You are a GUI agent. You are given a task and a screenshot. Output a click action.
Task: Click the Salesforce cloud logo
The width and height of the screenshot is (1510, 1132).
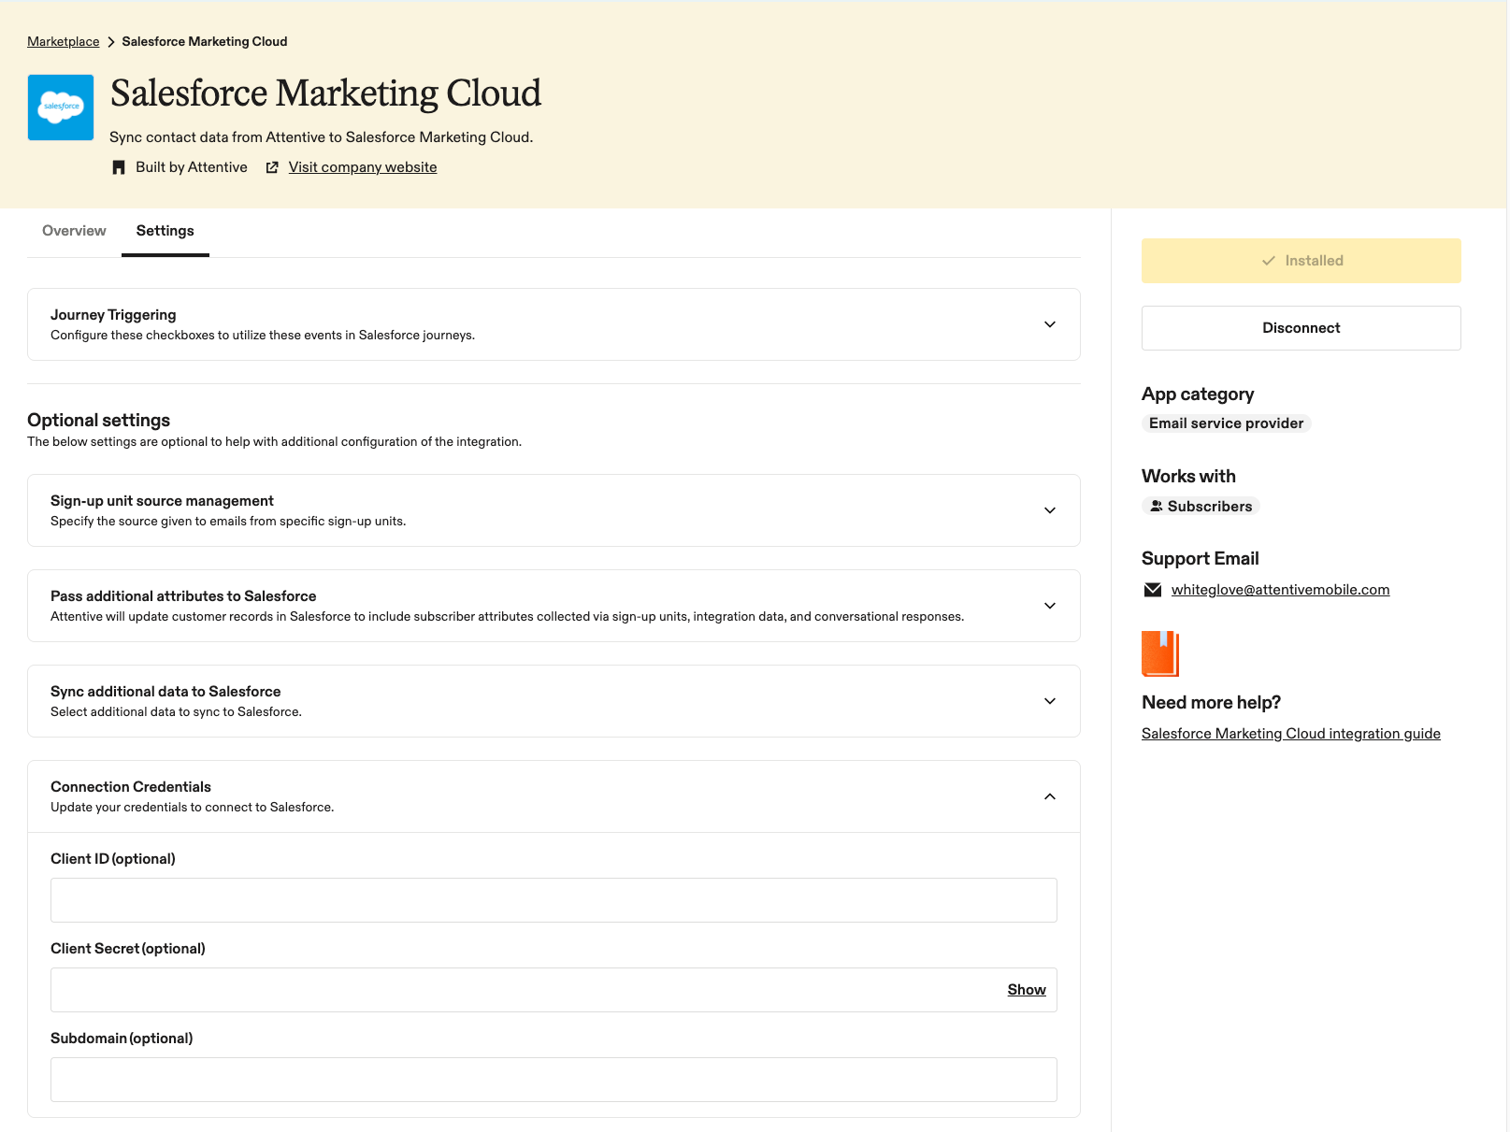pos(61,107)
